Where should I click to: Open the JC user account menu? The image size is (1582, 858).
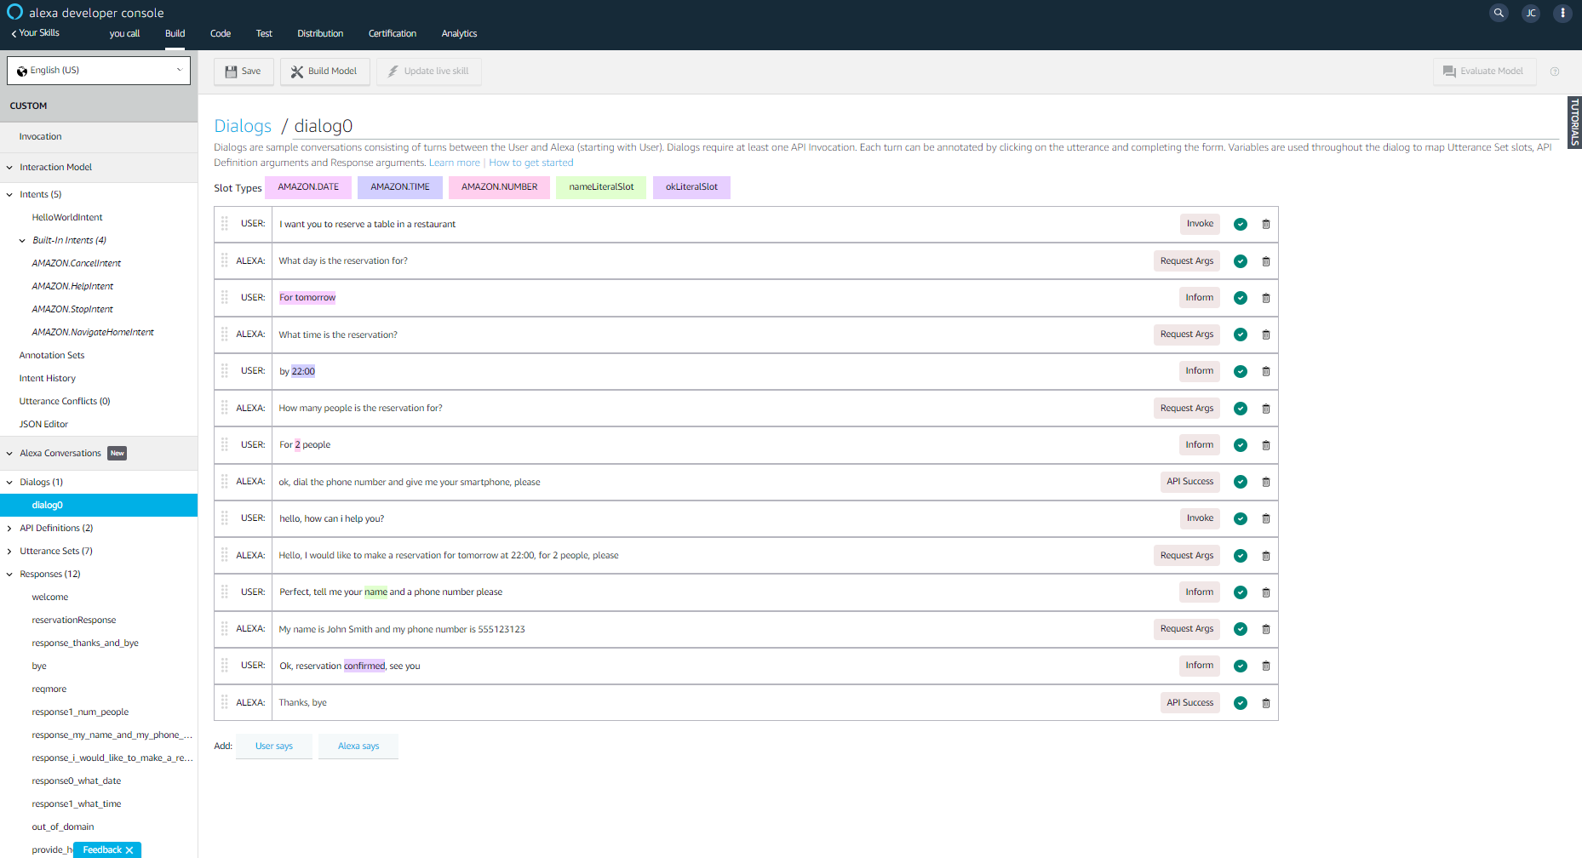coord(1531,13)
